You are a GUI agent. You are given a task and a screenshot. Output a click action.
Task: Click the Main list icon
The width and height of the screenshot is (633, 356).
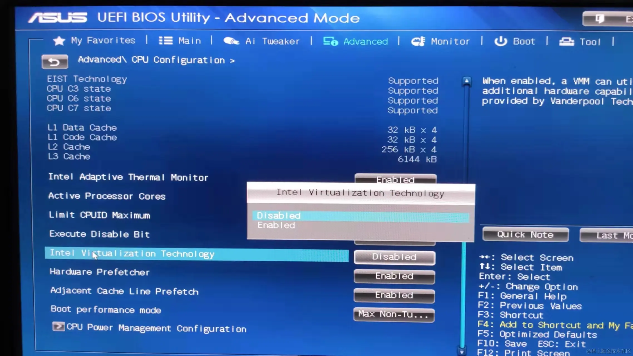166,41
